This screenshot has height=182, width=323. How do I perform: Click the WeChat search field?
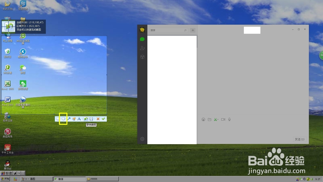coord(168,30)
